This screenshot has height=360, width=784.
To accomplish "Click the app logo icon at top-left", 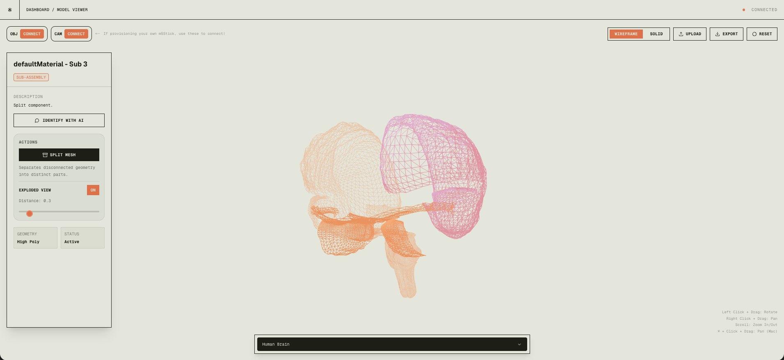I will coord(10,10).
